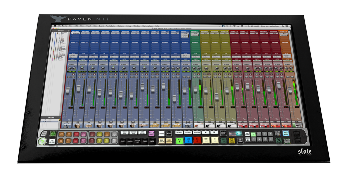Click the Raven Mixer button
Image resolution: width=341 pixels, height=182 pixels.
pos(286,133)
